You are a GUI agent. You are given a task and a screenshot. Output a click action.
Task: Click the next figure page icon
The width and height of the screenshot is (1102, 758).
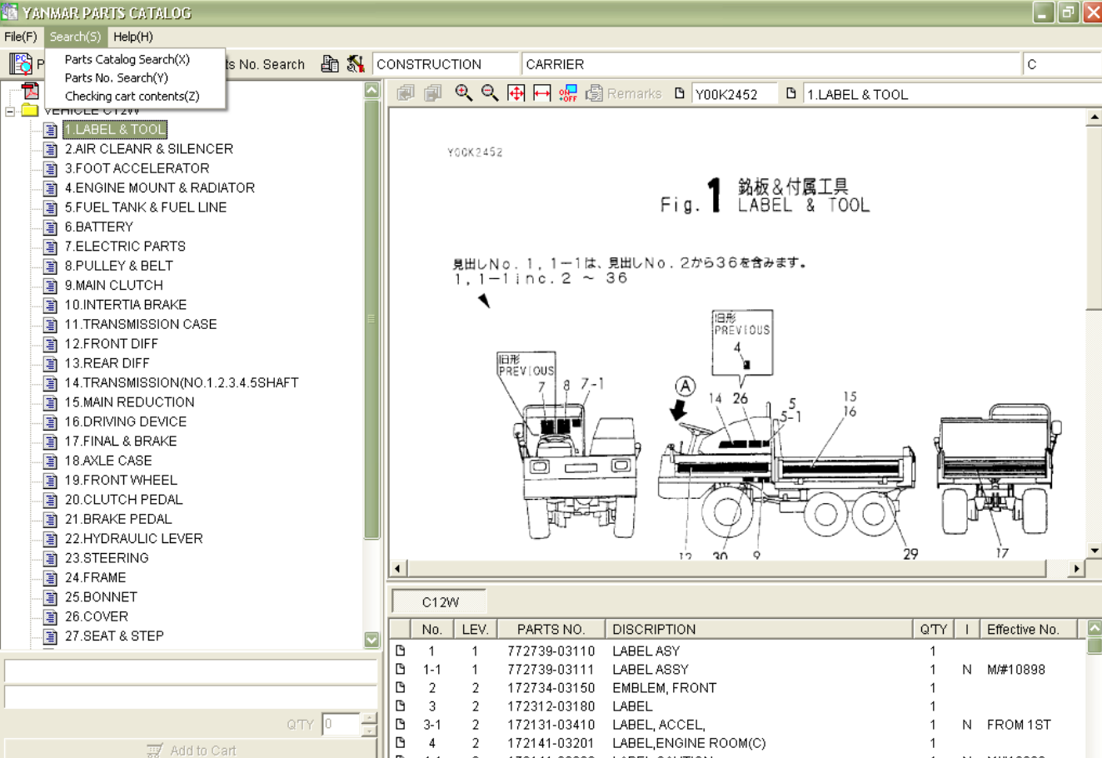coord(433,93)
